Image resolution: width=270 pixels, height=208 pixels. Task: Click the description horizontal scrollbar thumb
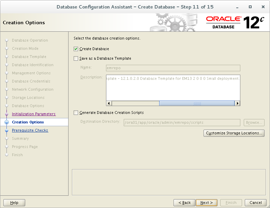[x=197, y=103]
